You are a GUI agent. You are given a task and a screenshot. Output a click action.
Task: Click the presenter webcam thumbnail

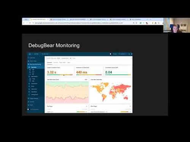(177, 25)
